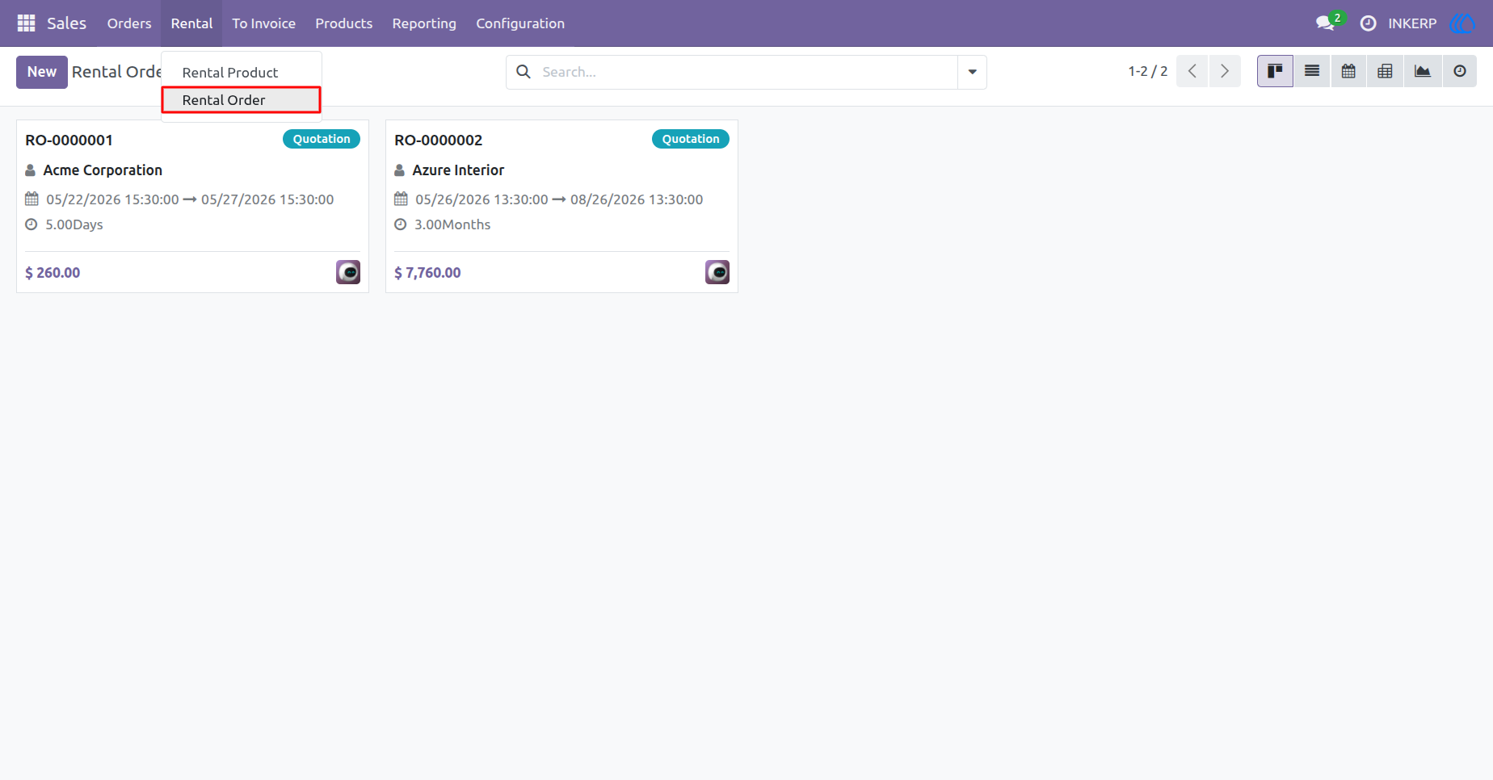Open the Products menu
This screenshot has width=1493, height=780.
click(x=343, y=23)
